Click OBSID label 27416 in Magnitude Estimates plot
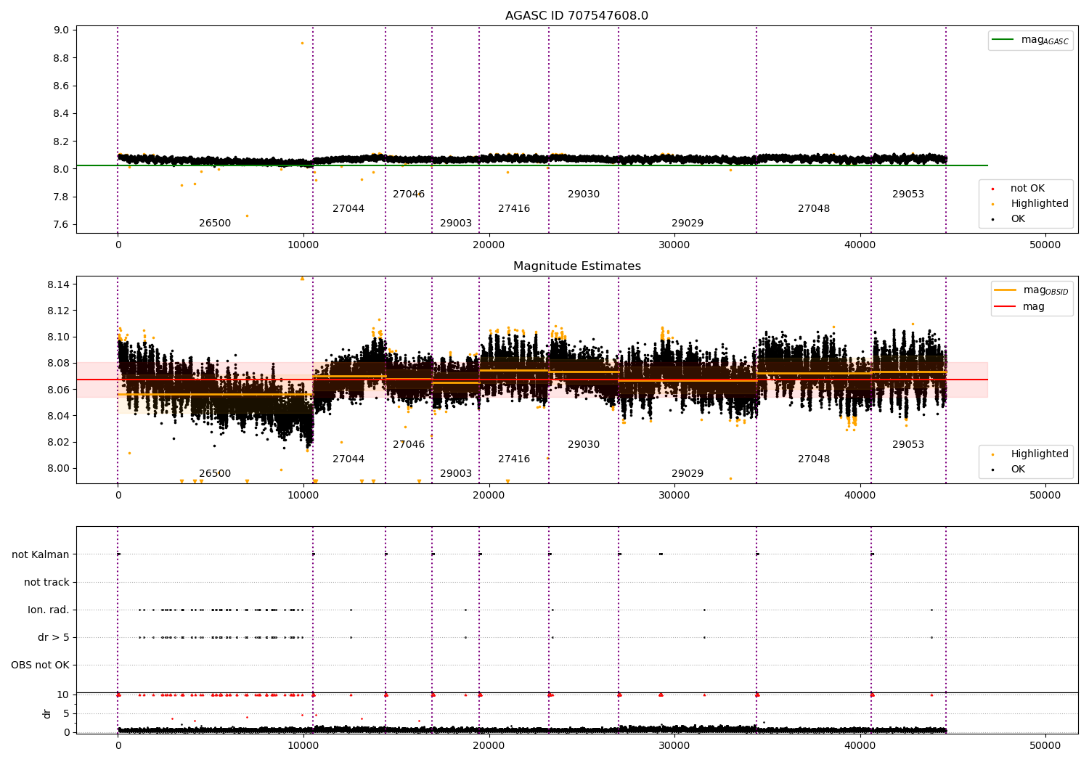Image resolution: width=1089 pixels, height=762 pixels. 514,459
